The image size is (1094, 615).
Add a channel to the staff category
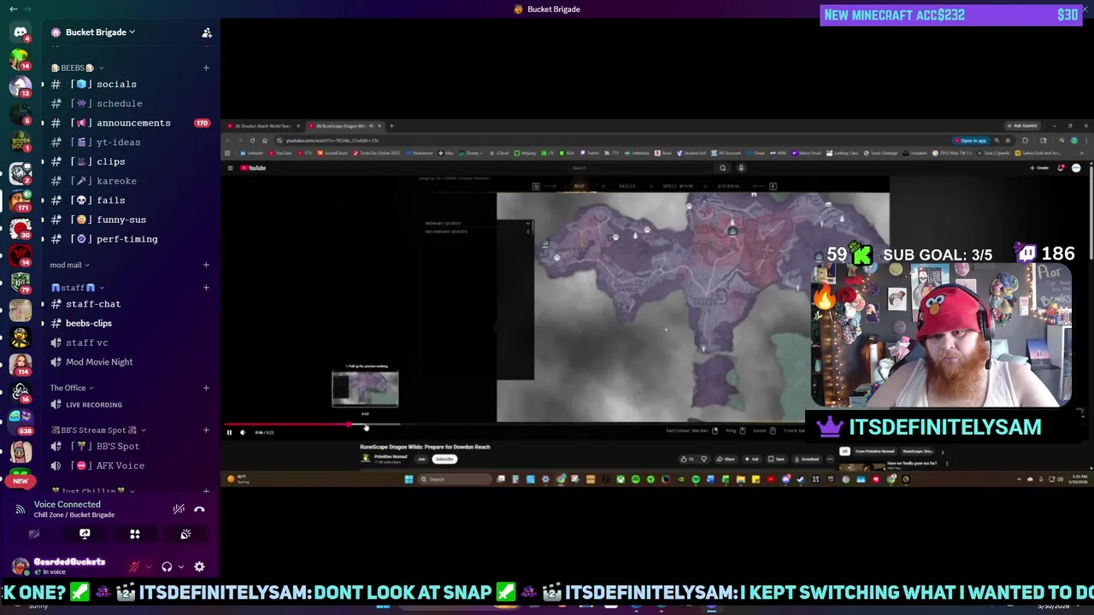click(206, 288)
